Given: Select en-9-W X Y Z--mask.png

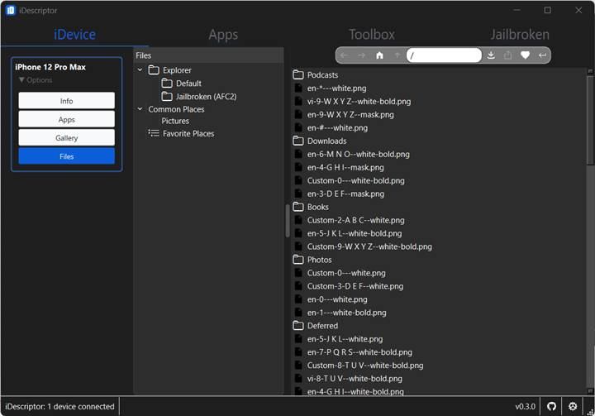Looking at the screenshot, I should click(350, 114).
